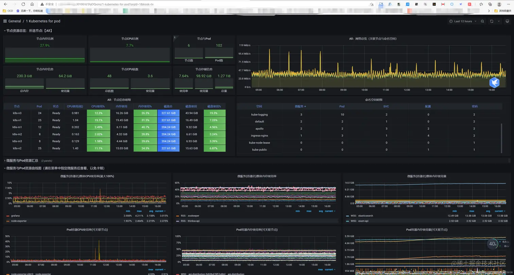Select the k8s-n3 node cell
This screenshot has height=275, width=514.
point(17,113)
